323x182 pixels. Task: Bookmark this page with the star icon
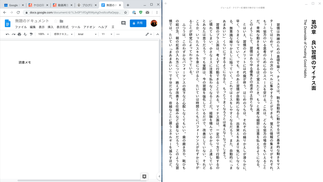(125, 12)
